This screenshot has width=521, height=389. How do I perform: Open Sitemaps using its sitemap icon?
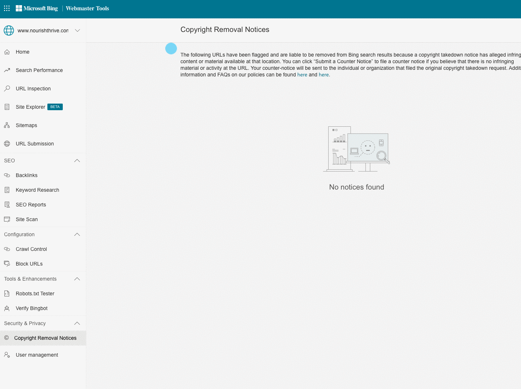7,125
